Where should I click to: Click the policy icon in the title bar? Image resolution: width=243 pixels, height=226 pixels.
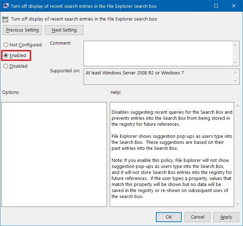[6, 6]
